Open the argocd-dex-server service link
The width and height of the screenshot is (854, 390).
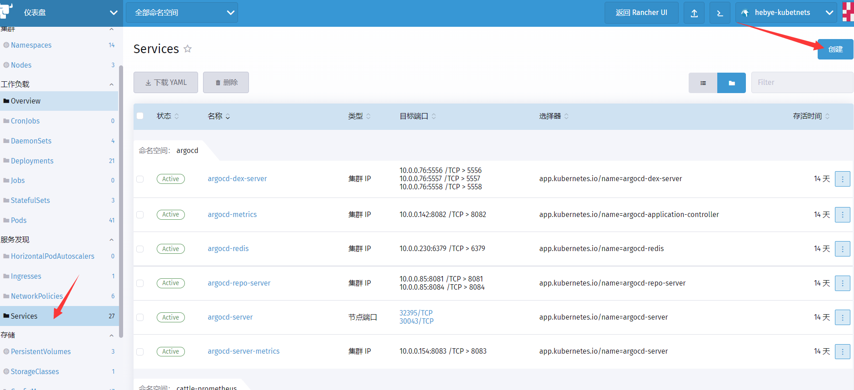[x=237, y=179]
